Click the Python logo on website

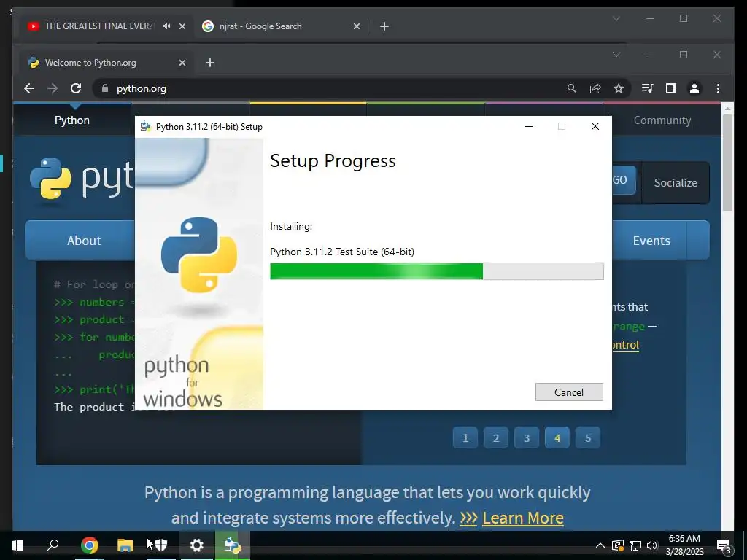(x=82, y=179)
